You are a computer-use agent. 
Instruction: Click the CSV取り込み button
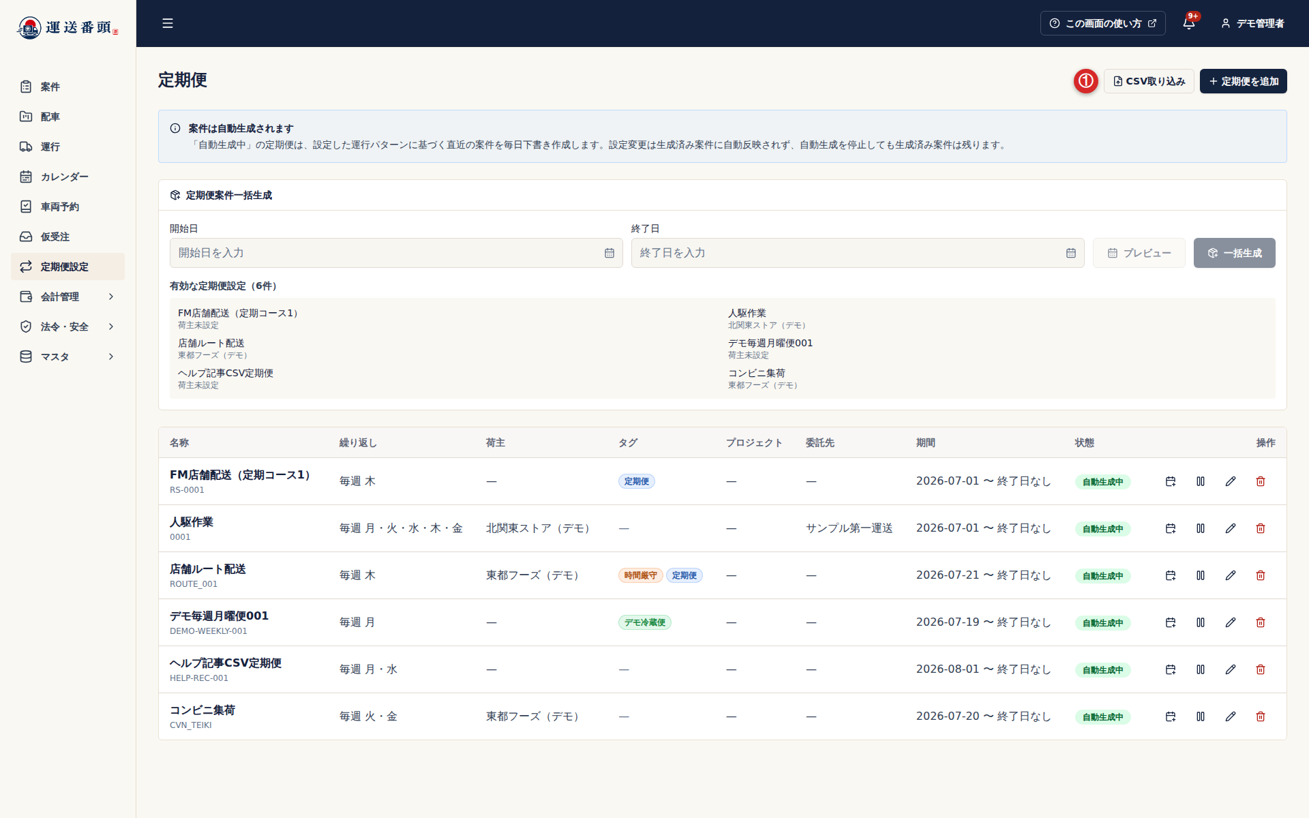point(1149,81)
